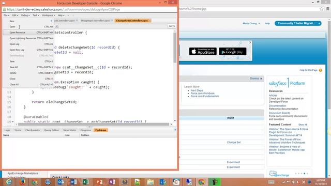Open Word from the taskbar
This screenshot has width=331, height=186.
tap(73, 182)
